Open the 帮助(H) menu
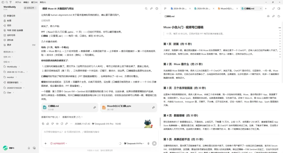This screenshot has height=153, width=283. 43,2
